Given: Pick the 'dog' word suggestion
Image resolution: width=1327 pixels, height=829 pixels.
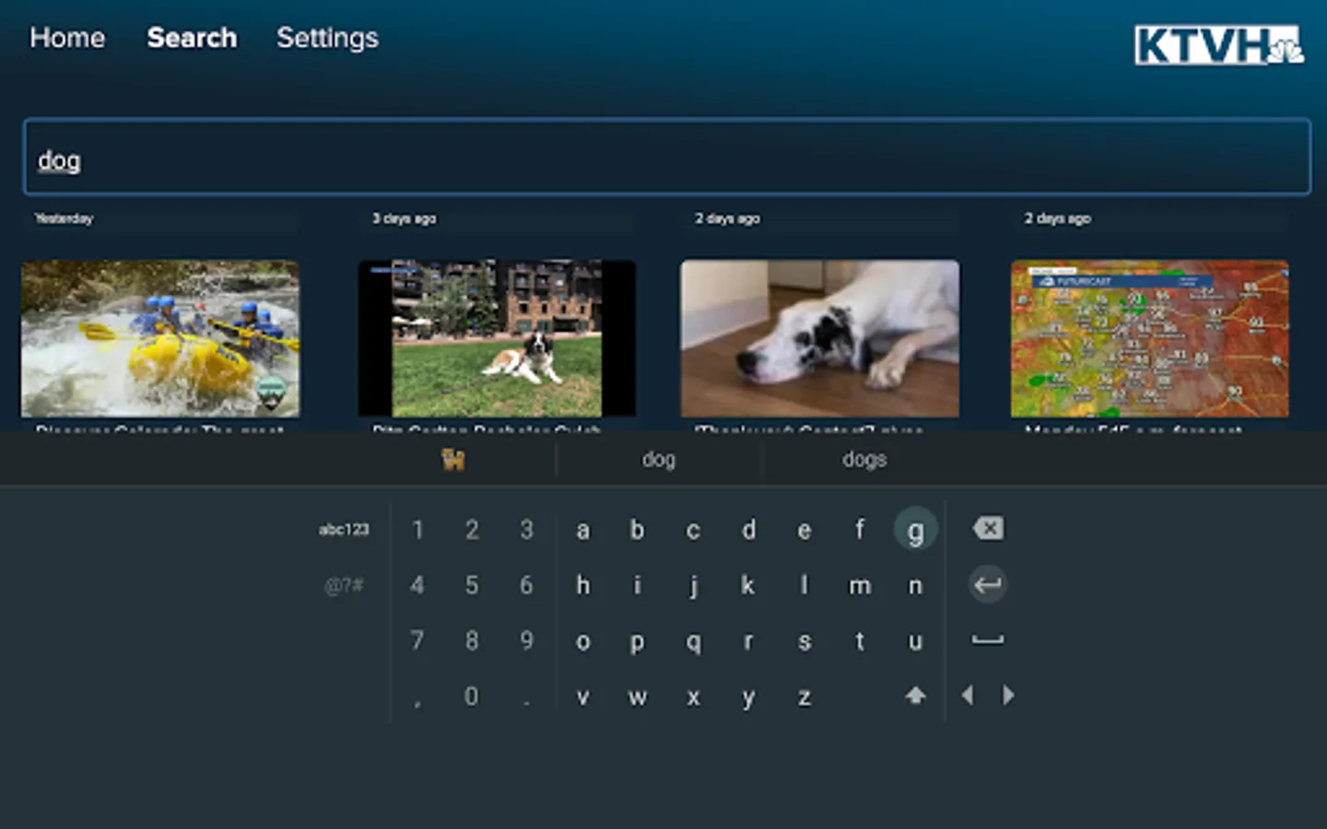Looking at the screenshot, I should [659, 459].
